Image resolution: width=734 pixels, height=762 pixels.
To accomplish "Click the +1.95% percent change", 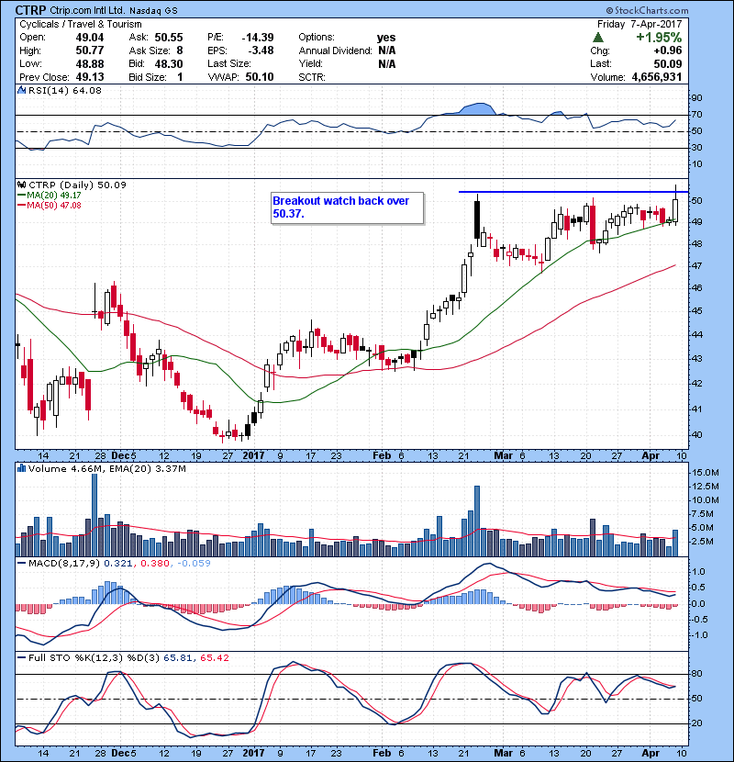I will point(659,38).
